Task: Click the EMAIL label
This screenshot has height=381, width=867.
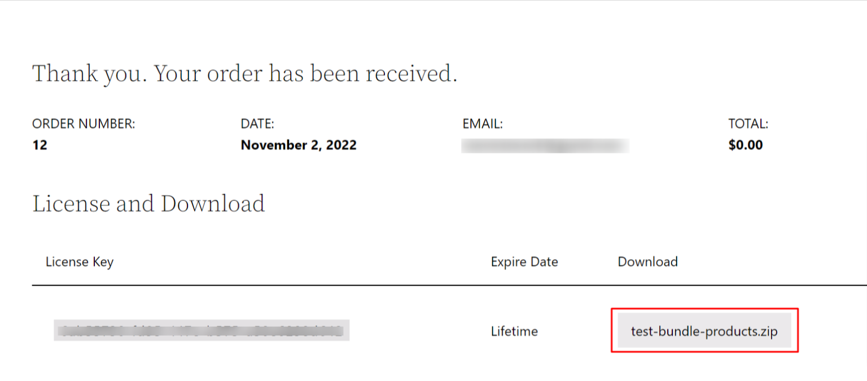Action: pos(483,124)
